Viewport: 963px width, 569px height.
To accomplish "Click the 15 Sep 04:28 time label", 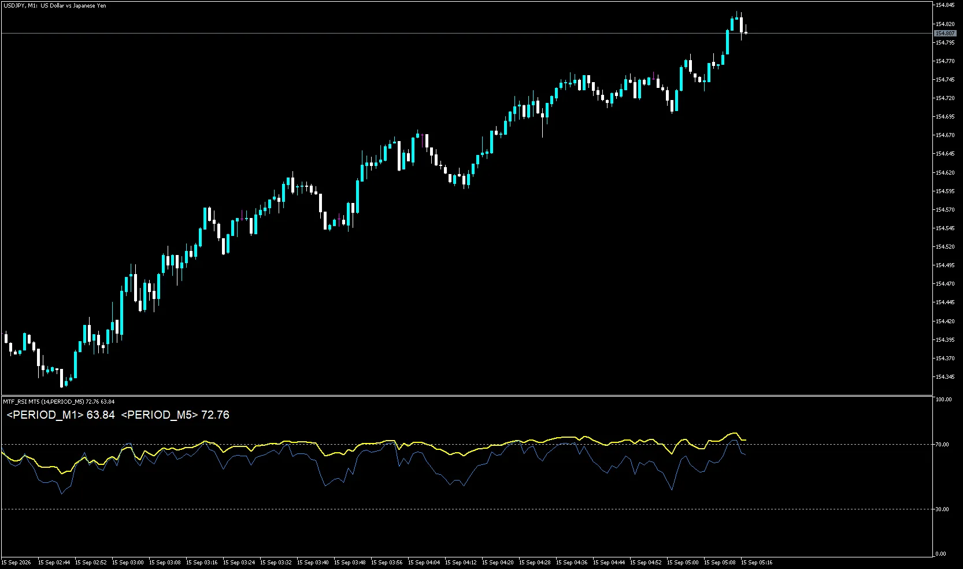I will tap(535, 563).
